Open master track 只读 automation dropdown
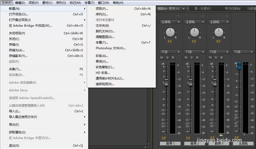The height and width of the screenshot is (149, 256). pos(243,52)
